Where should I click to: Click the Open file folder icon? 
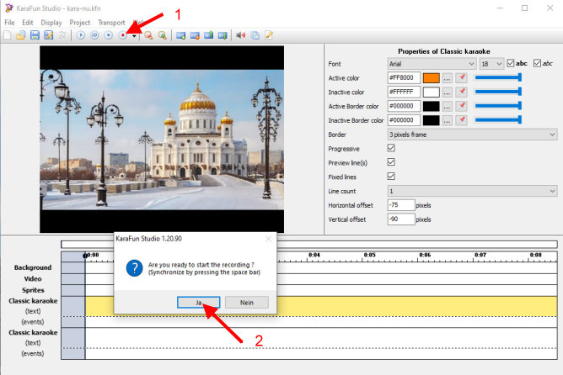(21, 35)
